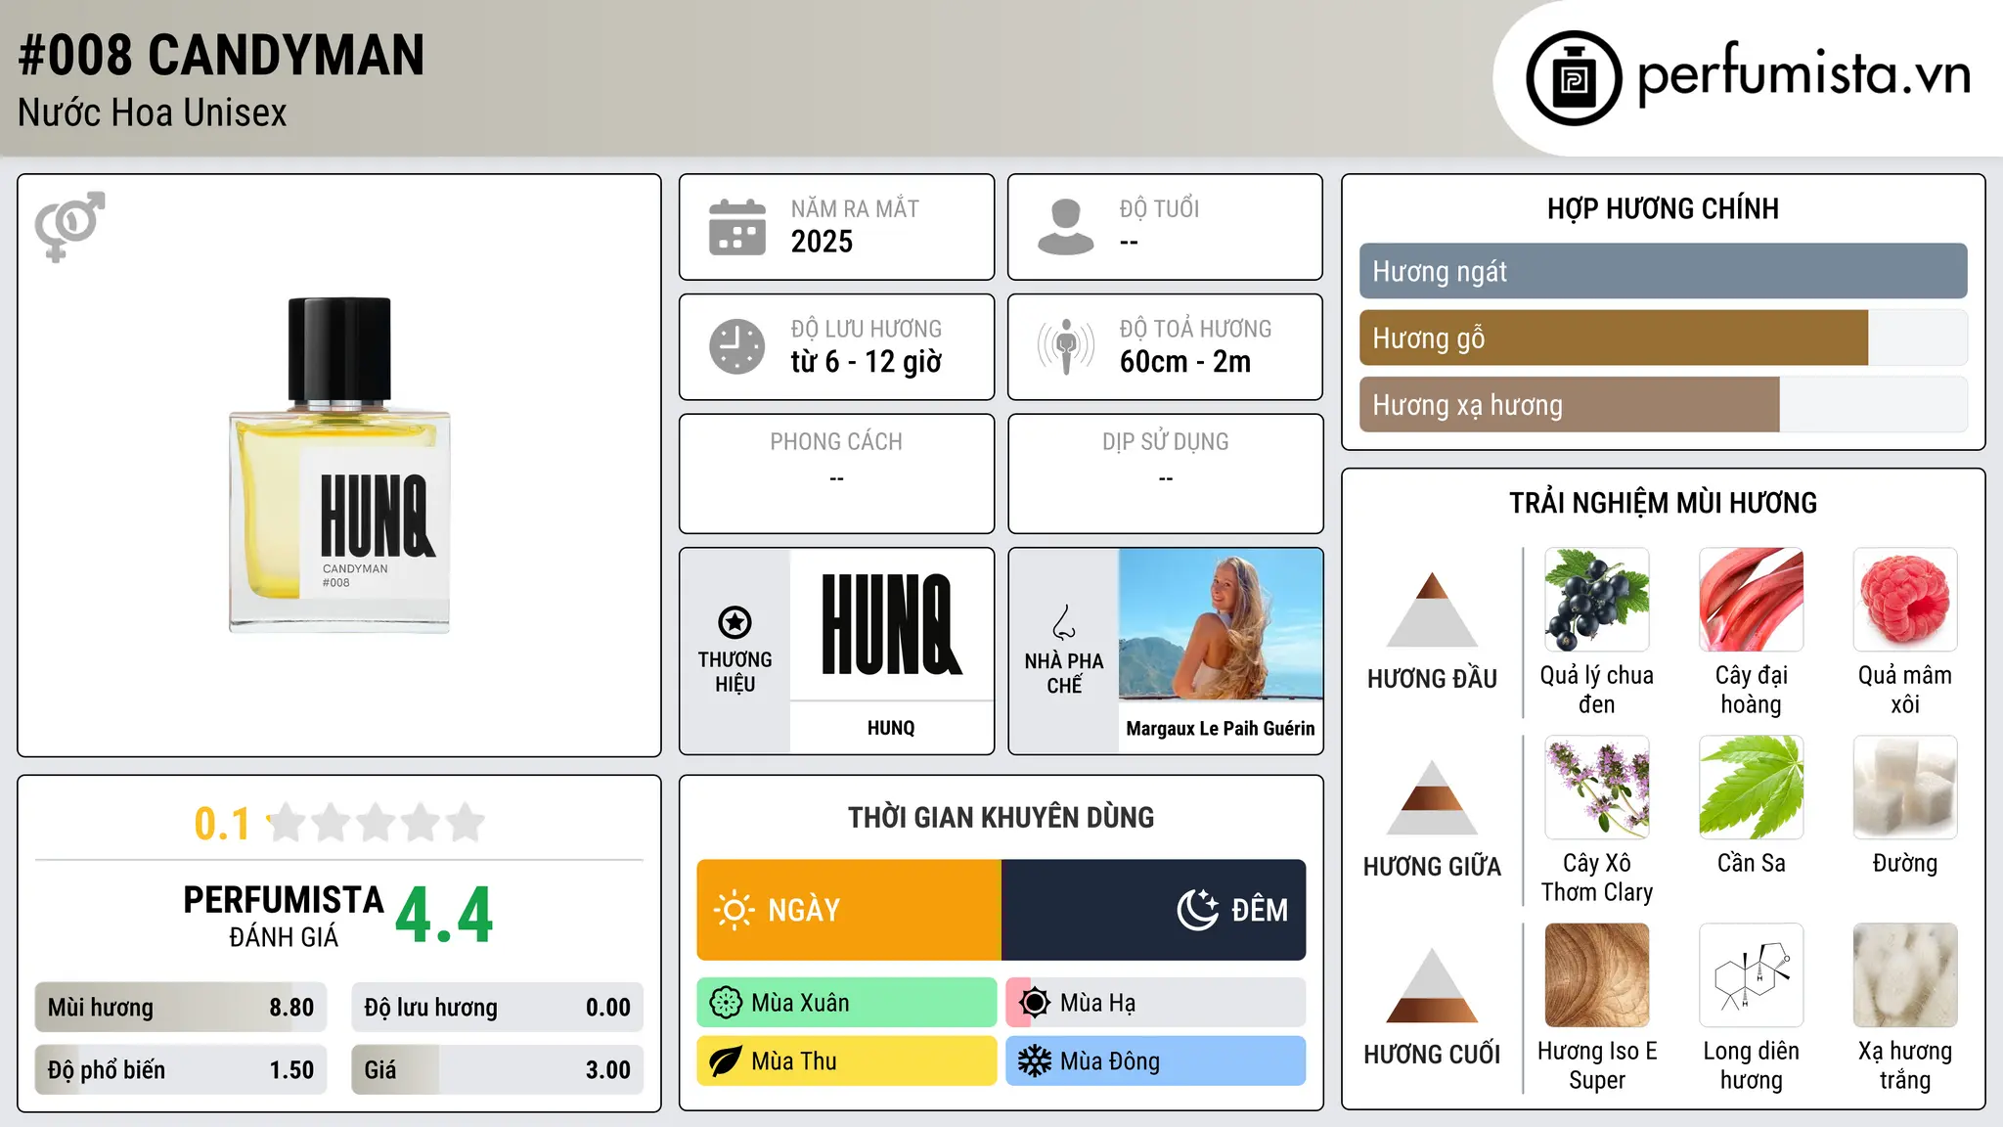The height and width of the screenshot is (1127, 2003).
Task: Click the perfumista.vn site name
Action: click(1803, 74)
